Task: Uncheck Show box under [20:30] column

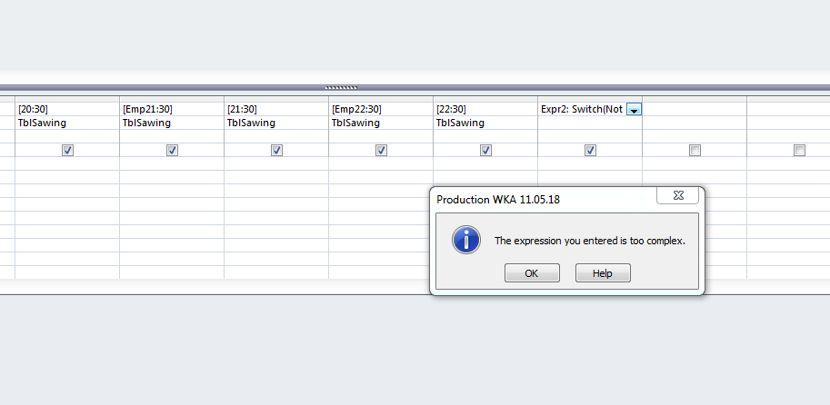Action: tap(67, 151)
